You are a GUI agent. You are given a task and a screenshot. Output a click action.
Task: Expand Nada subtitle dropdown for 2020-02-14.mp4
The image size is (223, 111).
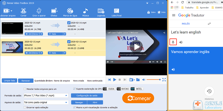pyautogui.click(x=65, y=34)
